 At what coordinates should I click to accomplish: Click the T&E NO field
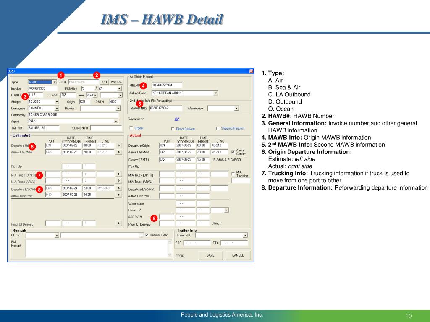coord(44,128)
